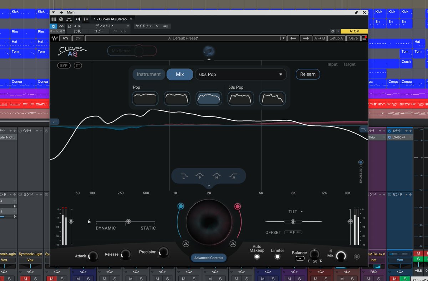
Task: Open the 1 - Curves AQ Stereo selector
Action: point(113,19)
